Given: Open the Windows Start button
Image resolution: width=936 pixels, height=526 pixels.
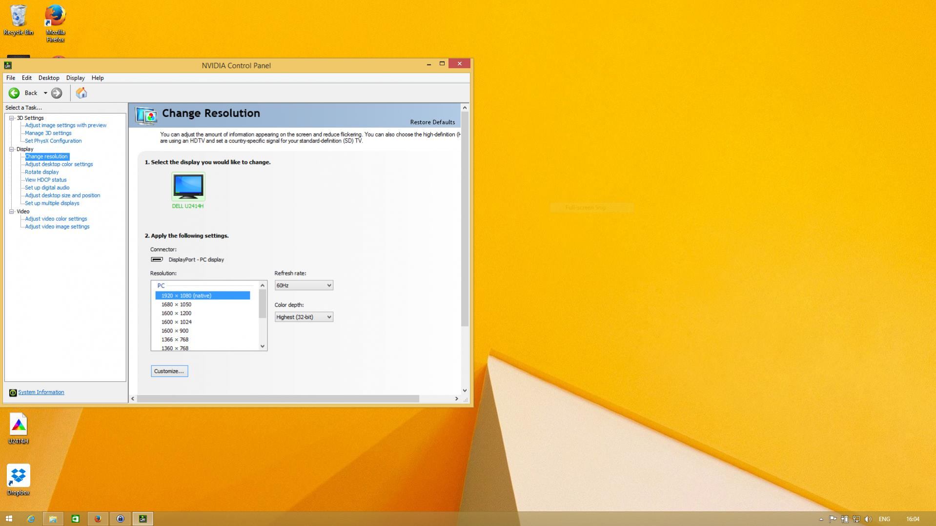Looking at the screenshot, I should [x=9, y=519].
